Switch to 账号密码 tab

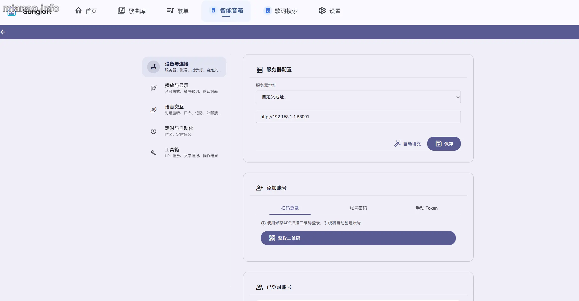pyautogui.click(x=358, y=208)
